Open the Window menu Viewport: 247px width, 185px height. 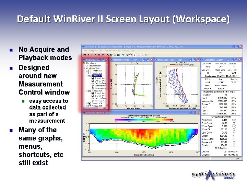(x=126, y=51)
